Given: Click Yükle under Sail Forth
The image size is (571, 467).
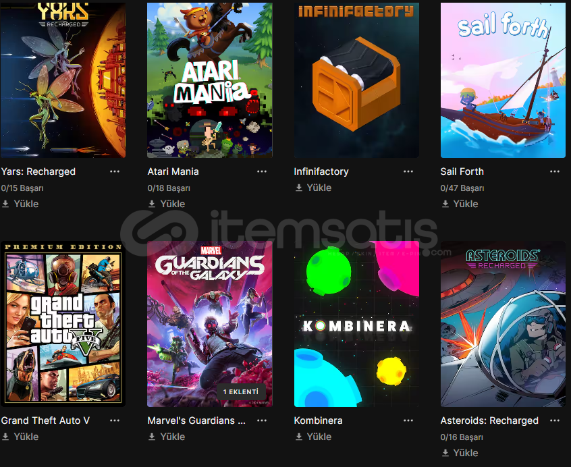Looking at the screenshot, I should (x=460, y=204).
